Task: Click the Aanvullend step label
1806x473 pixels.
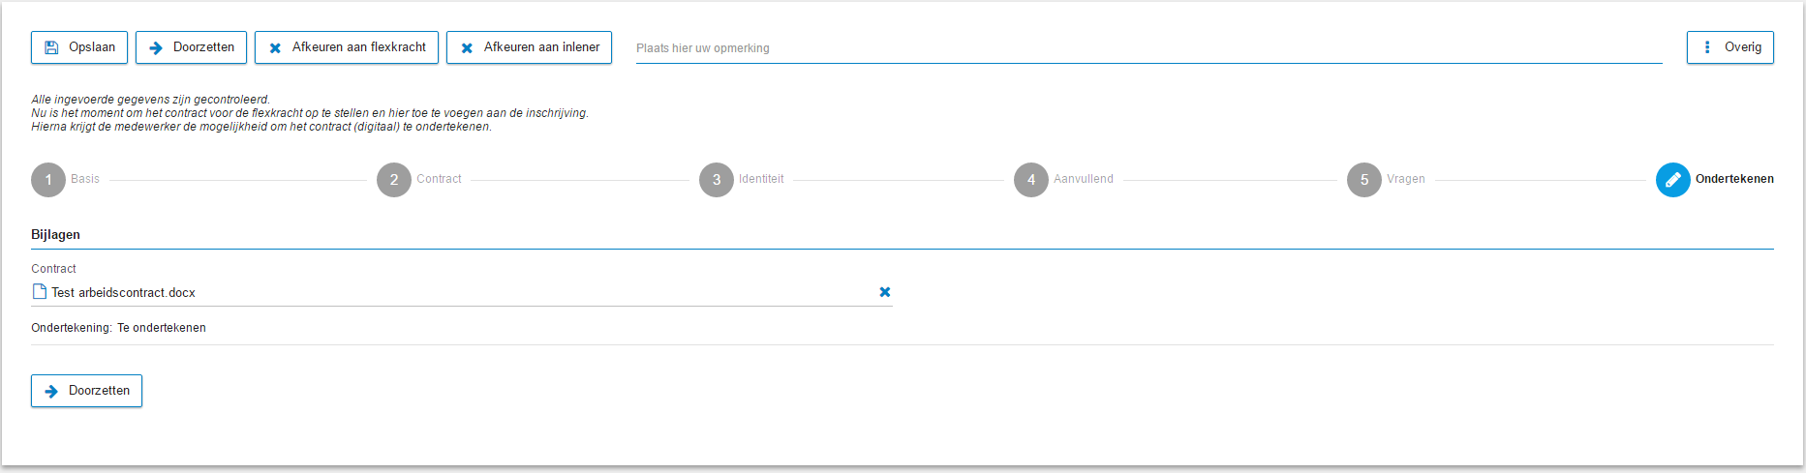Action: (1084, 179)
